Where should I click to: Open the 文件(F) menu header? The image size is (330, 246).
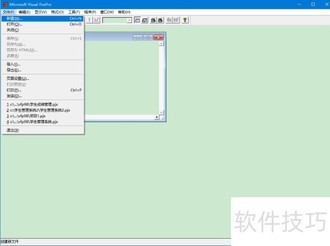[x=9, y=12]
